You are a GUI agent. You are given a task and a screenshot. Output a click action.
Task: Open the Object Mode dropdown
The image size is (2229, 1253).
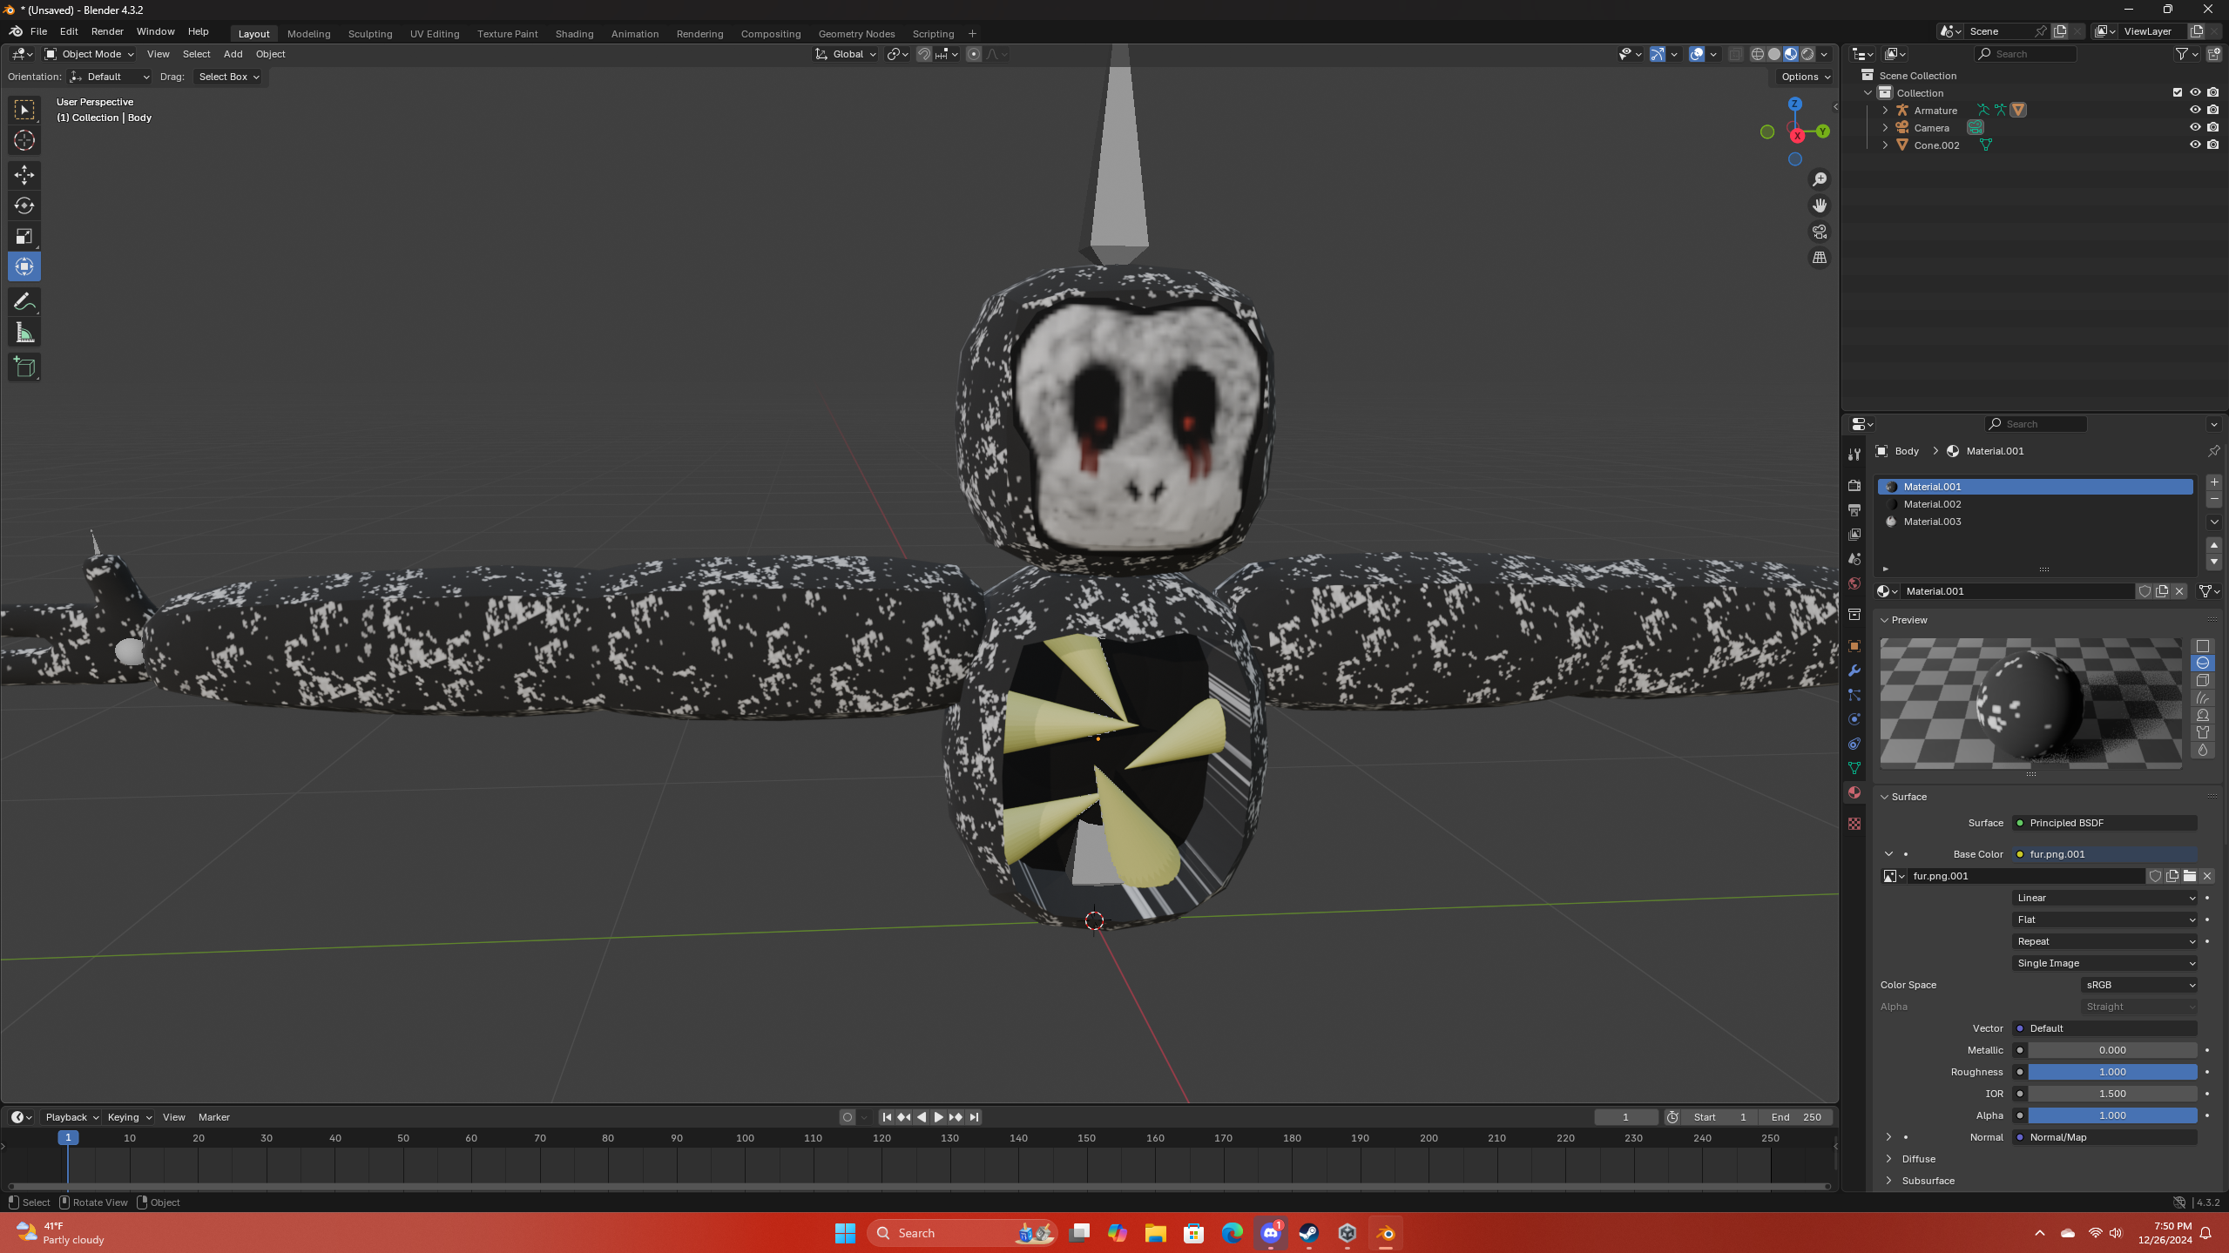[90, 54]
